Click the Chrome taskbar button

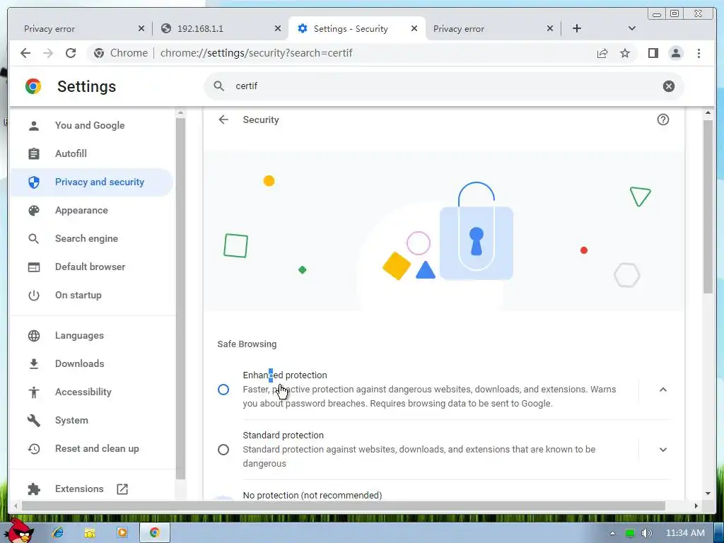(x=154, y=533)
